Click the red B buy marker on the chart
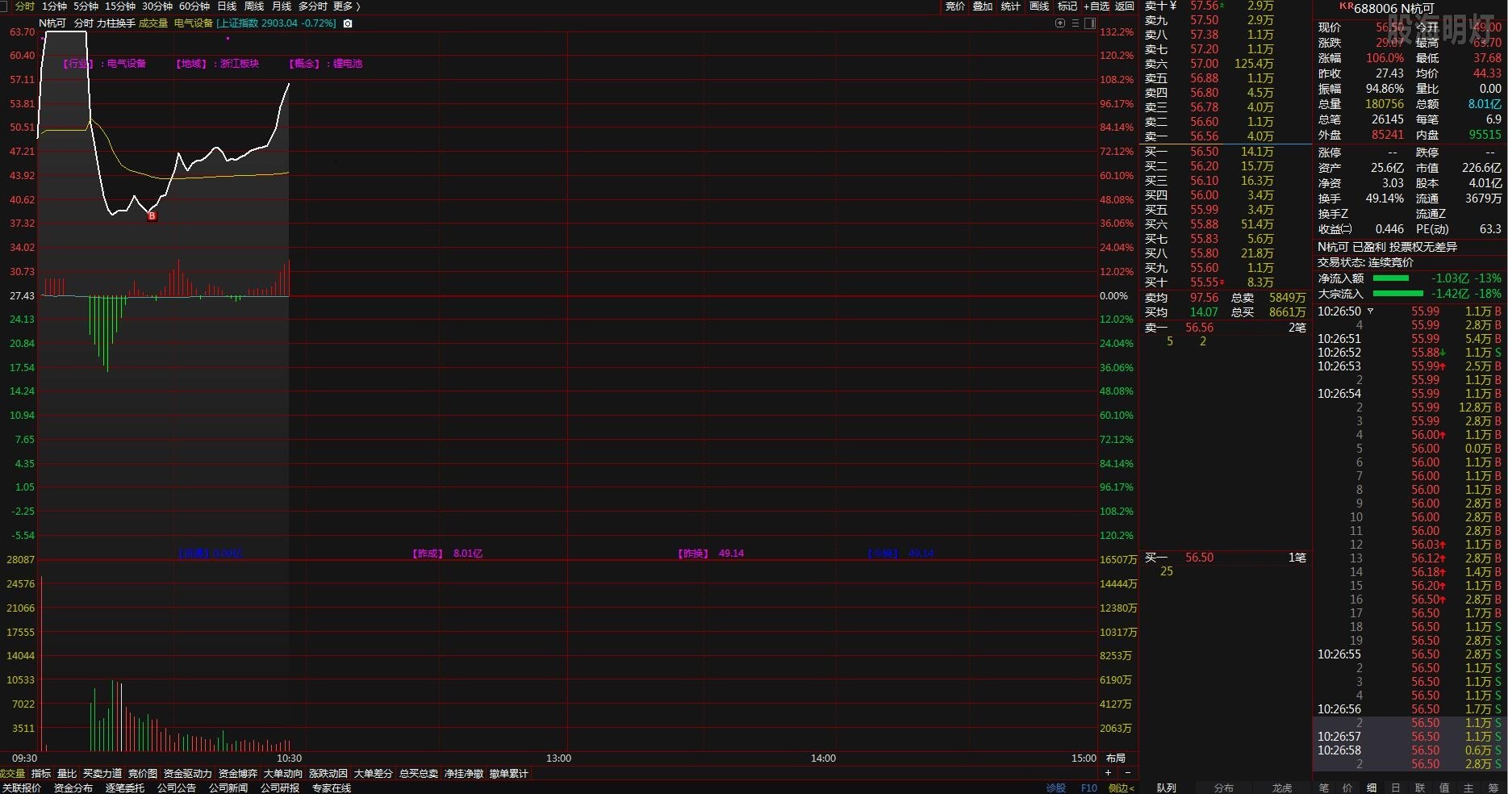Image resolution: width=1508 pixels, height=794 pixels. (x=152, y=216)
